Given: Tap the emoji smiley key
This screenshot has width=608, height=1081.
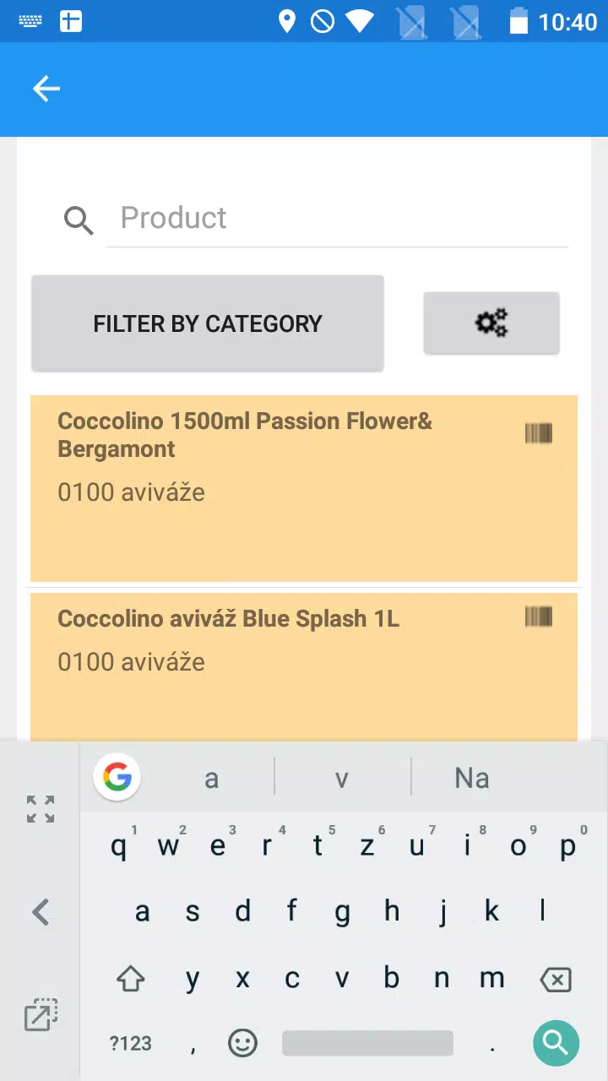Looking at the screenshot, I should 242,1043.
